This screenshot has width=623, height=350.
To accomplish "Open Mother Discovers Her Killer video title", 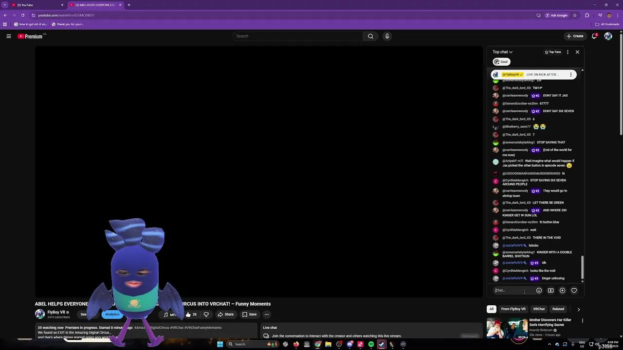I will tap(550, 322).
